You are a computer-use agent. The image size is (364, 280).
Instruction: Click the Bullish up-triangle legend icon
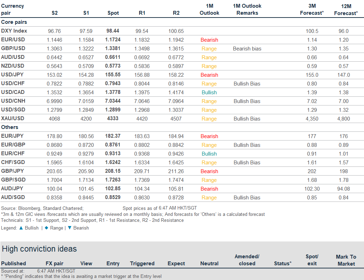(x=21, y=228)
